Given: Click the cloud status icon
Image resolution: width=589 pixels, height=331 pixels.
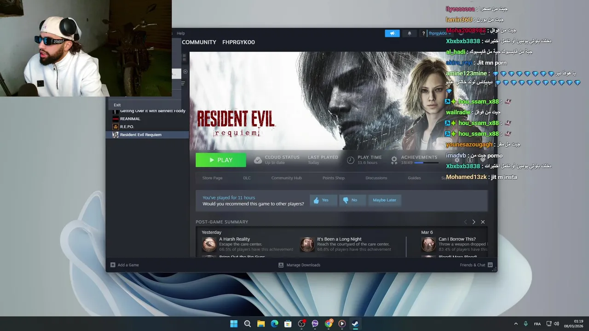Looking at the screenshot, I should tap(258, 160).
